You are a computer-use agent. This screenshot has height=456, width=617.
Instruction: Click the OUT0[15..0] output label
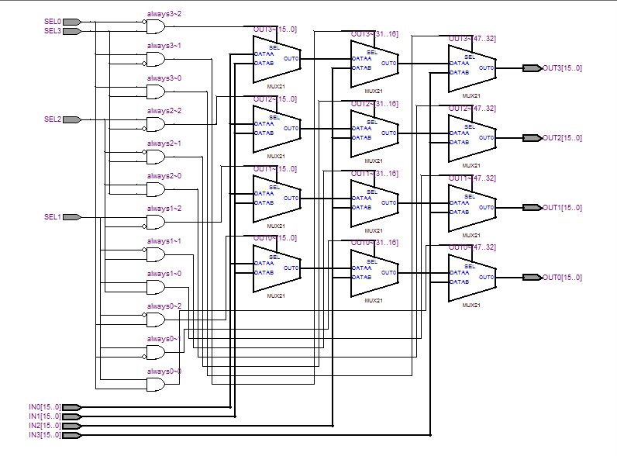pyautogui.click(x=562, y=277)
